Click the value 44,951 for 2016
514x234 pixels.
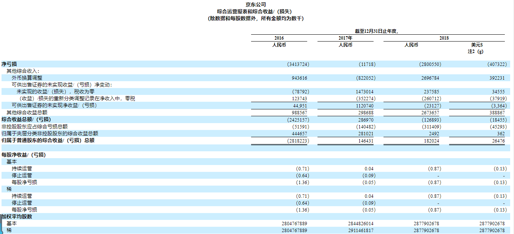[x=300, y=106]
